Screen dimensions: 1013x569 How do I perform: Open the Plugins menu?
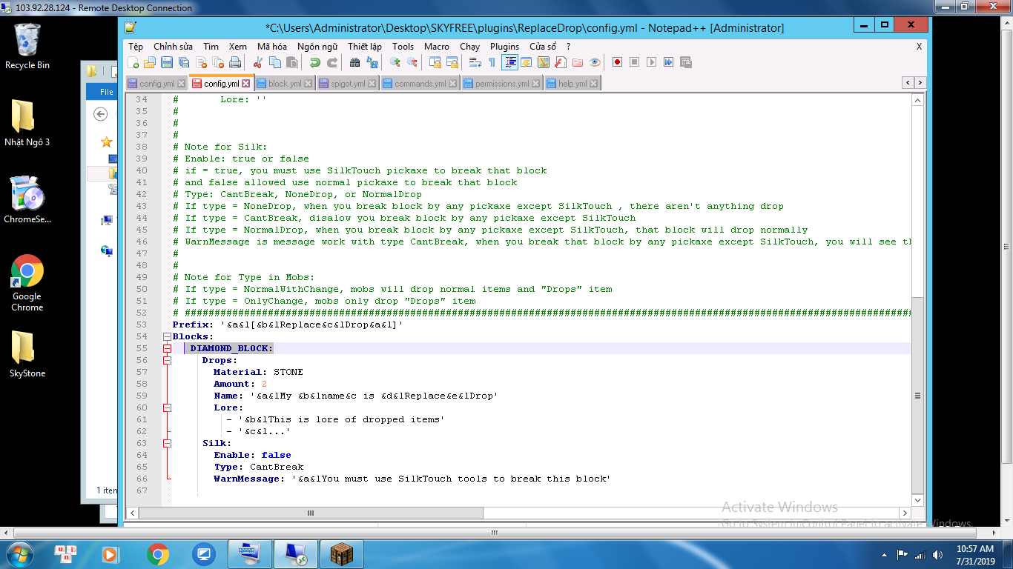coord(504,46)
